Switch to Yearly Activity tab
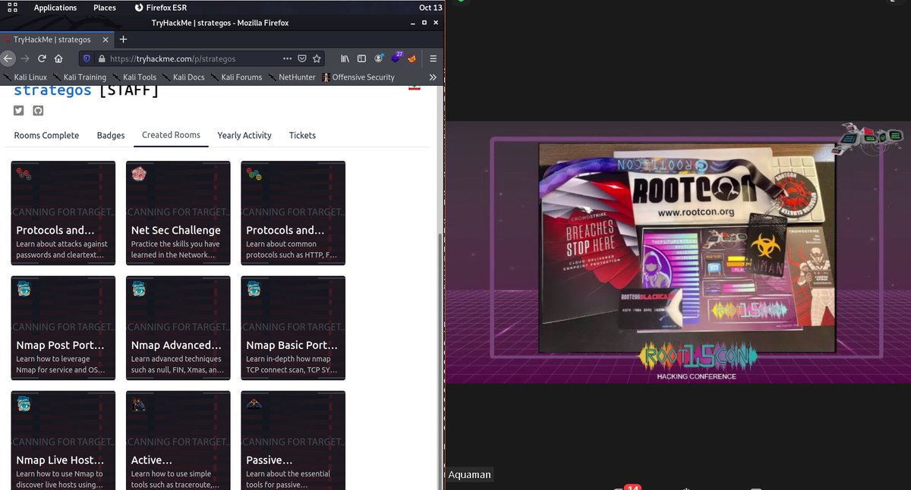The width and height of the screenshot is (911, 490). pos(244,135)
